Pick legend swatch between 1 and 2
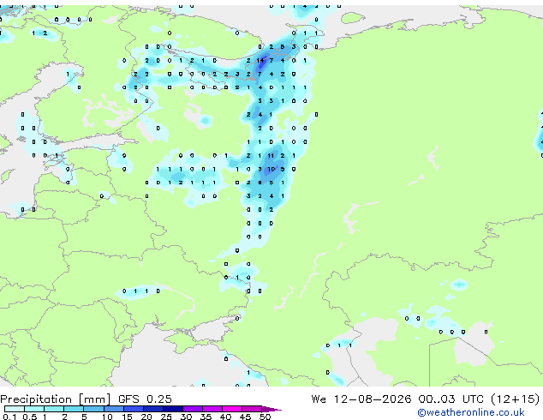This screenshot has width=543, height=420. point(54,409)
